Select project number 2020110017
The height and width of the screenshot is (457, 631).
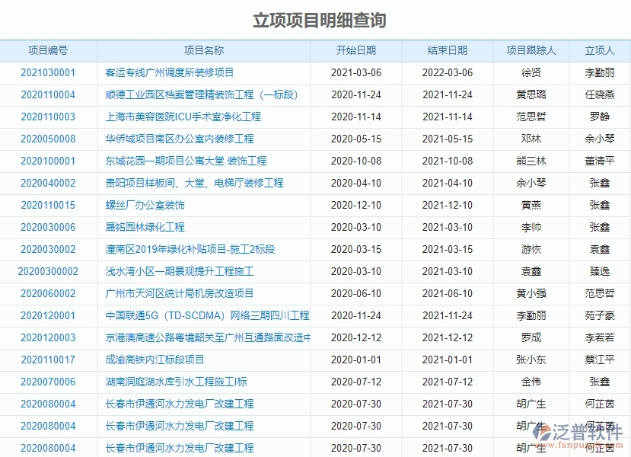tap(47, 360)
